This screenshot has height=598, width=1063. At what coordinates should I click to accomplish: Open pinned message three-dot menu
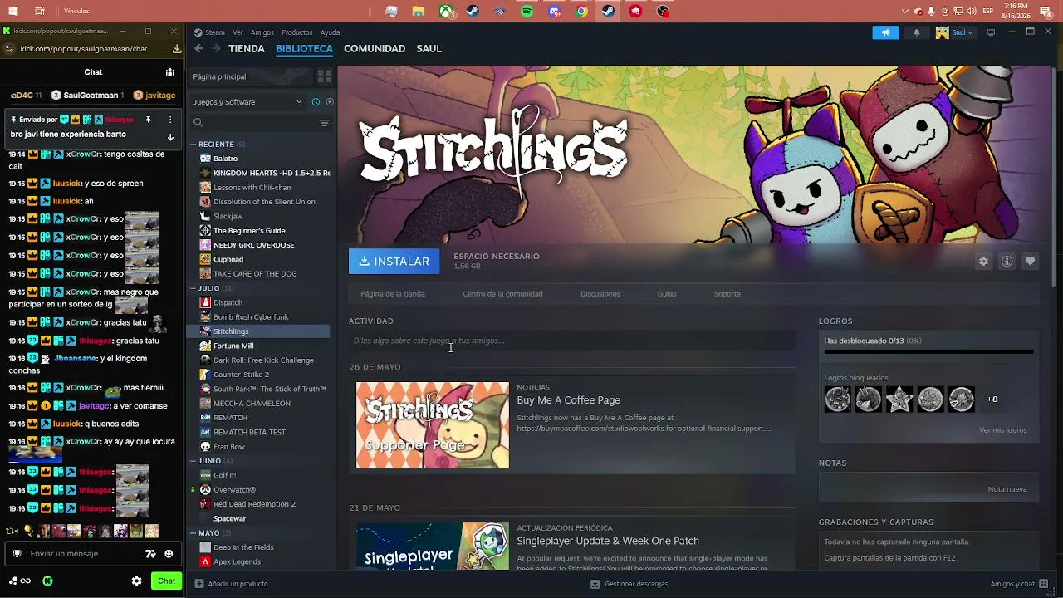click(x=169, y=120)
